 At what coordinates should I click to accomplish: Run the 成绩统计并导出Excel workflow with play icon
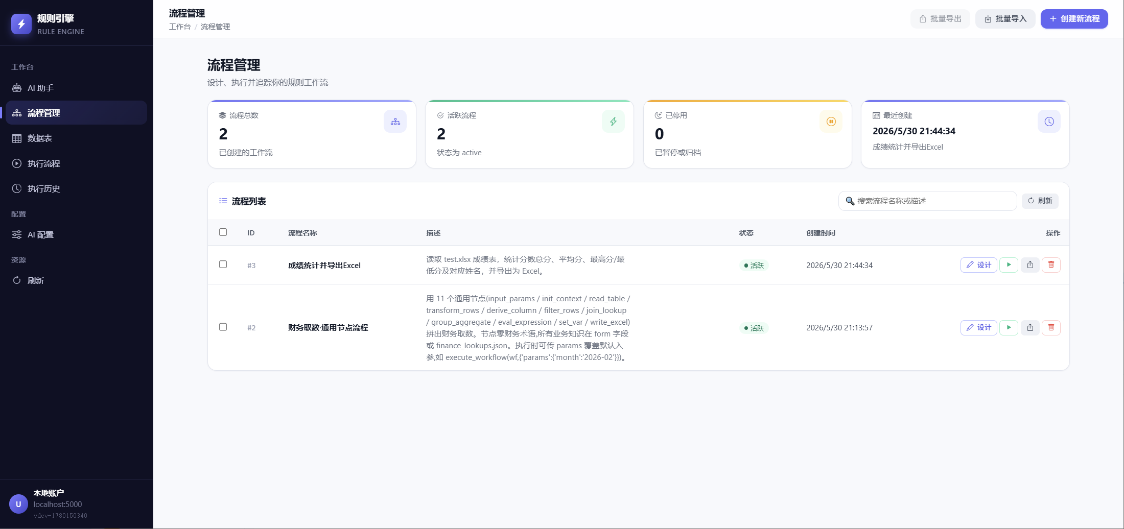pos(1009,265)
